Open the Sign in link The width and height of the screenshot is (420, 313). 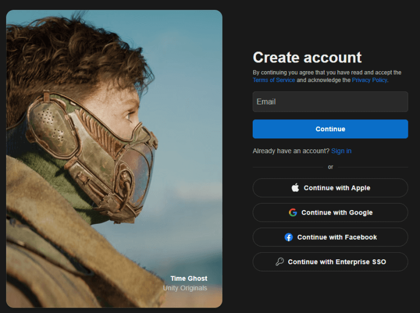point(341,151)
